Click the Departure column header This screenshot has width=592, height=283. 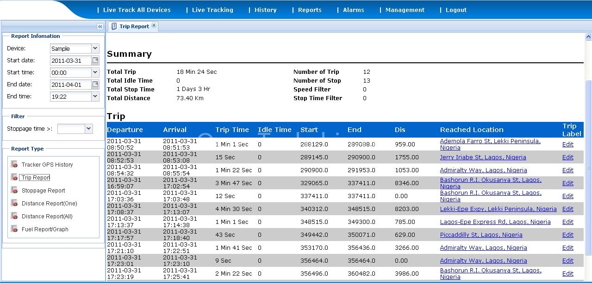(x=125, y=130)
